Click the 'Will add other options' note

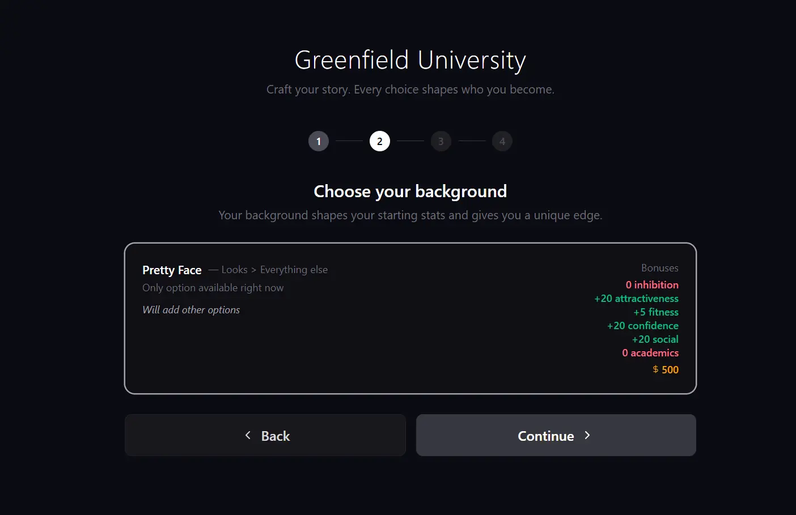pyautogui.click(x=191, y=310)
